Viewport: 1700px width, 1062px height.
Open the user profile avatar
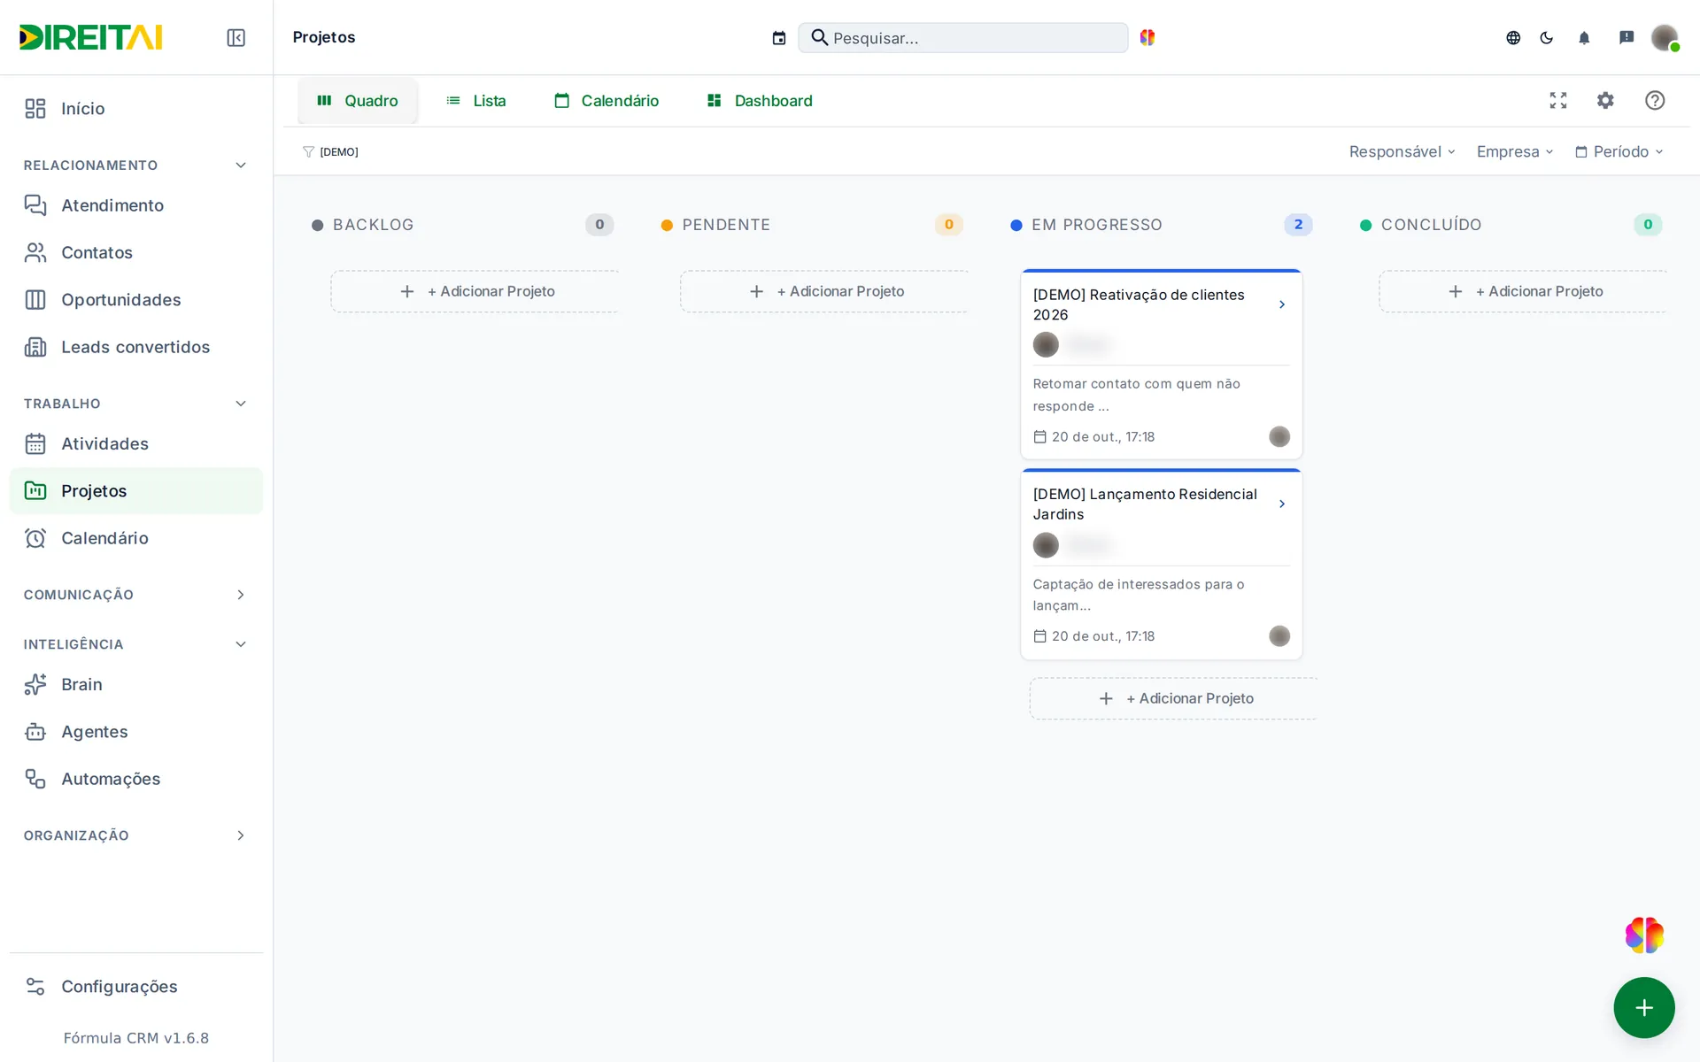coord(1665,37)
